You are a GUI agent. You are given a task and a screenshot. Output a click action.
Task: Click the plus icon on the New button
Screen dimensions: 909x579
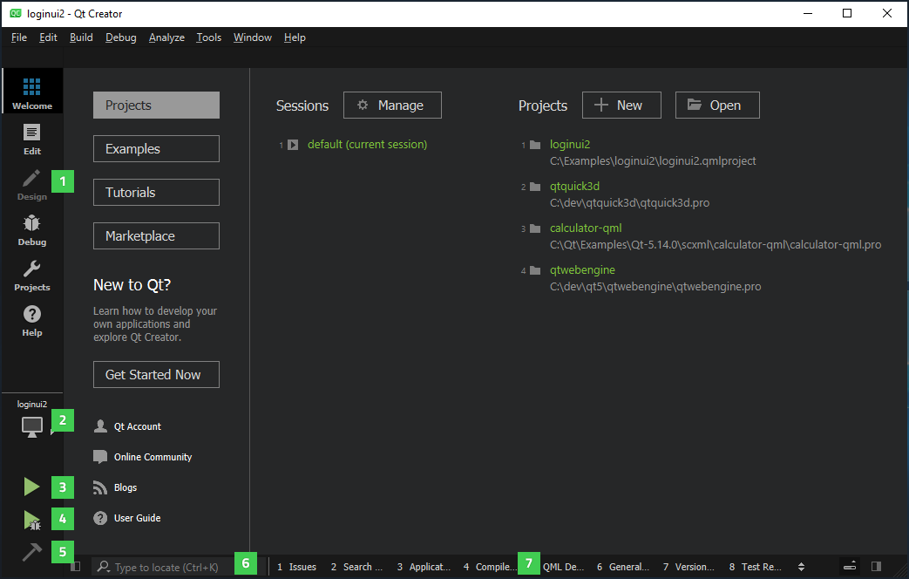(x=601, y=105)
